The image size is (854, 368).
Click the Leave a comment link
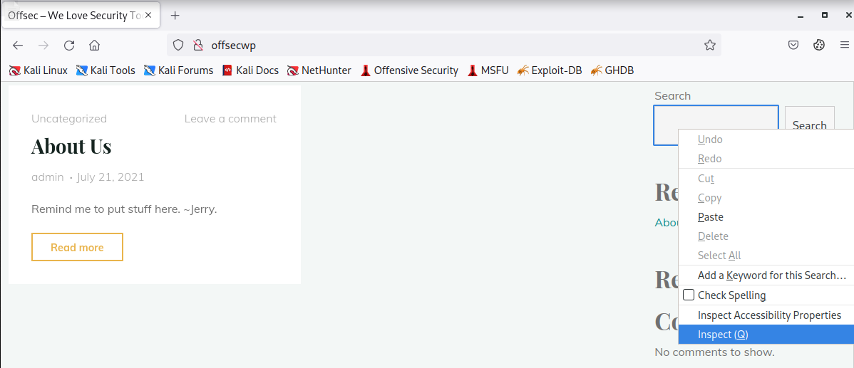230,118
